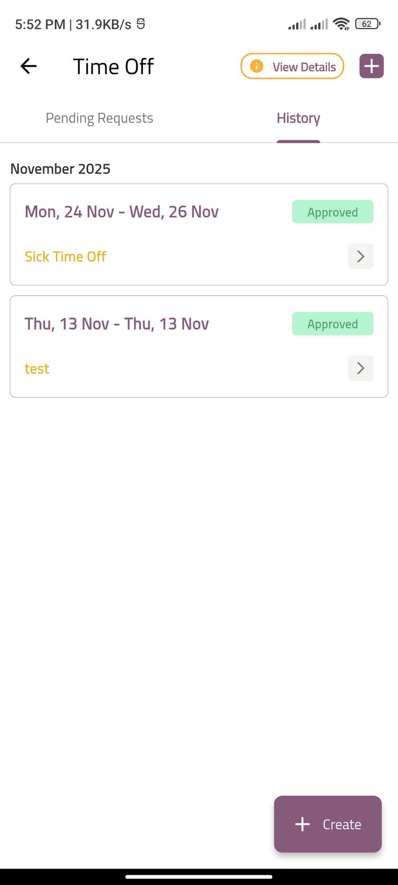The width and height of the screenshot is (398, 885).
Task: Tap the test leave type label
Action: [x=37, y=369]
